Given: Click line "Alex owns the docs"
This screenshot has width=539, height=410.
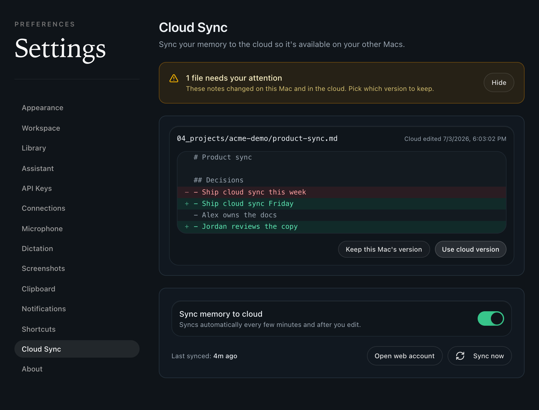Looking at the screenshot, I should coord(342,215).
